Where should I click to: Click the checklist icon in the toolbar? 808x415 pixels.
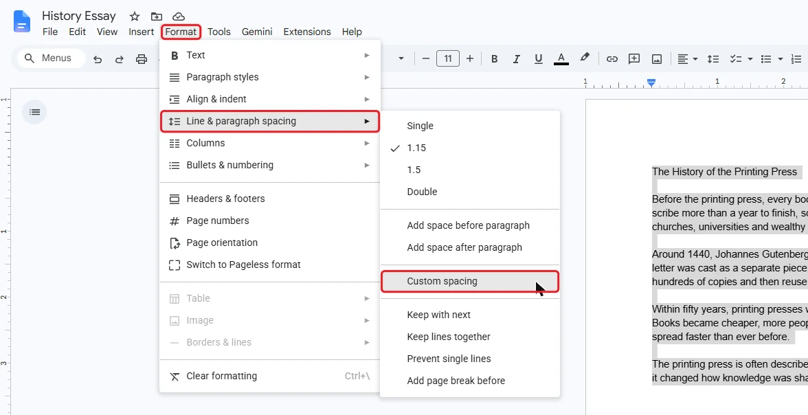(735, 59)
